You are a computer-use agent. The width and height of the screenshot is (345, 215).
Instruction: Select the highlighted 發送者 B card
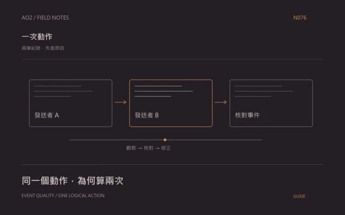(x=171, y=103)
